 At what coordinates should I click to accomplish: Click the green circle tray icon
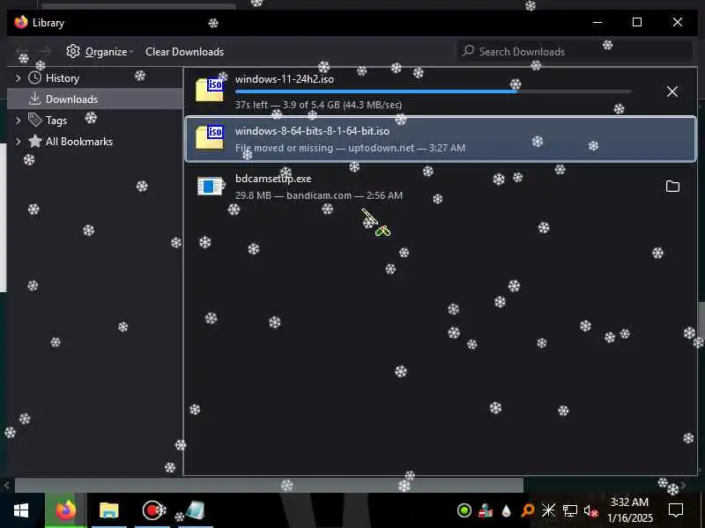464,510
